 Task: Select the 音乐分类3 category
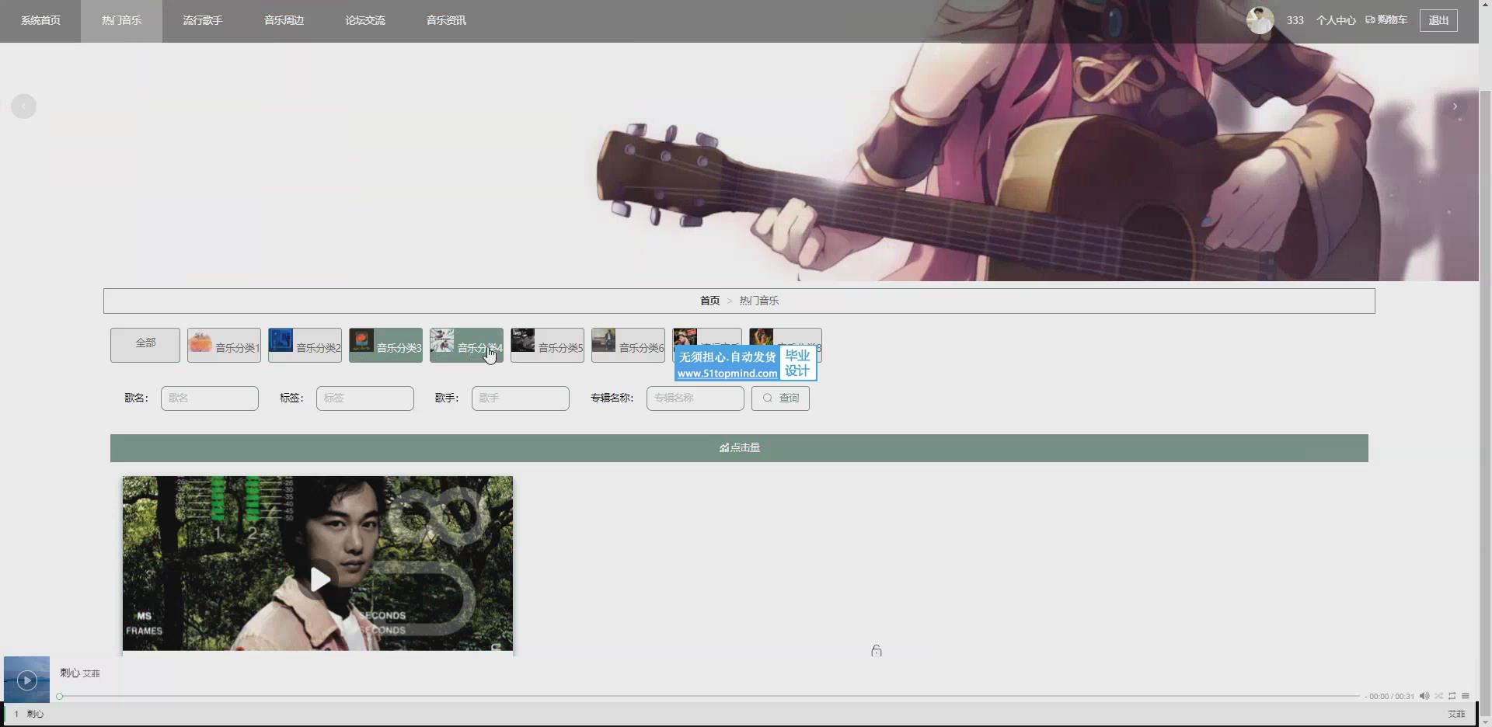(385, 345)
